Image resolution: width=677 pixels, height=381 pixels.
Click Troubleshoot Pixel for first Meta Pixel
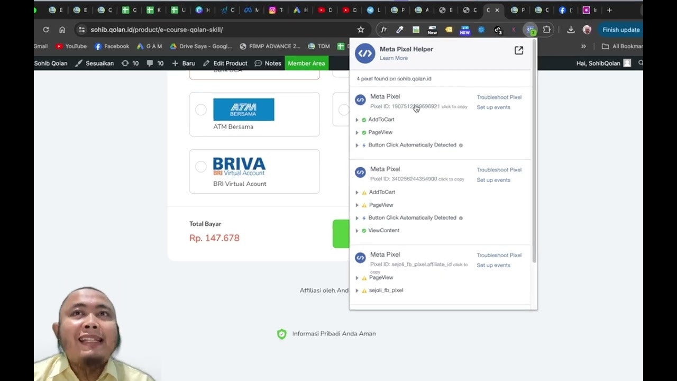tap(499, 97)
